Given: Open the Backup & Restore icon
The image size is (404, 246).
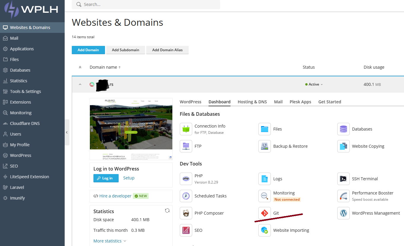Looking at the screenshot, I should pyautogui.click(x=265, y=146).
